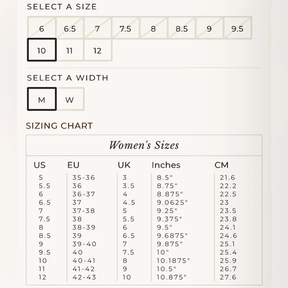Click unavailable size 6 box
The image size is (288, 288).
coord(42,28)
